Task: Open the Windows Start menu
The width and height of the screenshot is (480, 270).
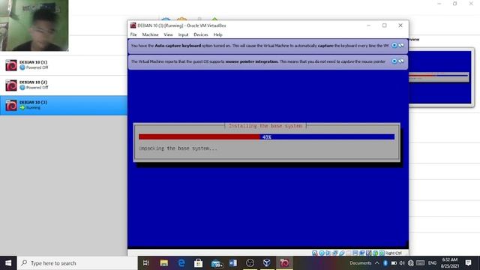Action: (8, 263)
